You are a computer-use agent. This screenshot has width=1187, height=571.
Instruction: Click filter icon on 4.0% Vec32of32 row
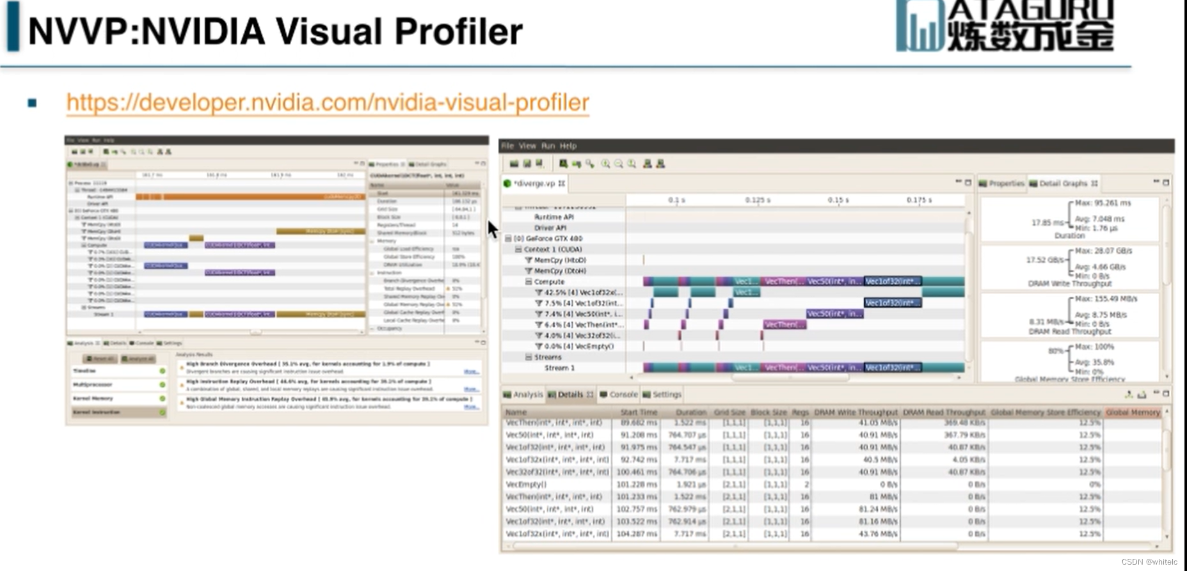[x=539, y=336]
